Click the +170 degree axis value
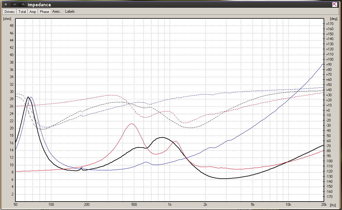The height and width of the screenshot is (210, 342). pos(330,24)
